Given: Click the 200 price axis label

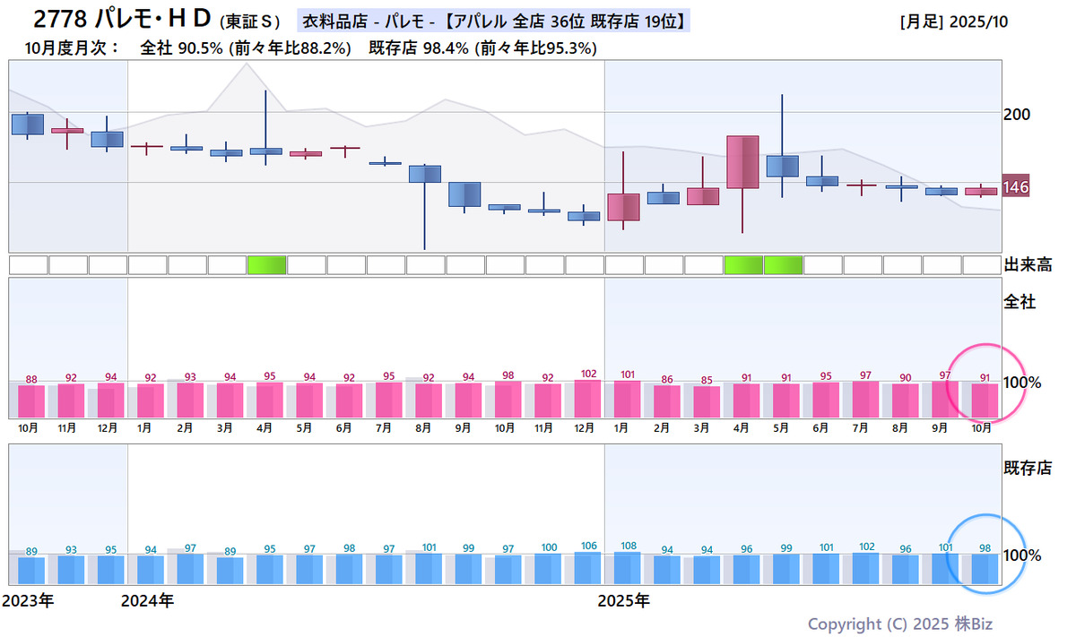Looking at the screenshot, I should tap(1017, 115).
